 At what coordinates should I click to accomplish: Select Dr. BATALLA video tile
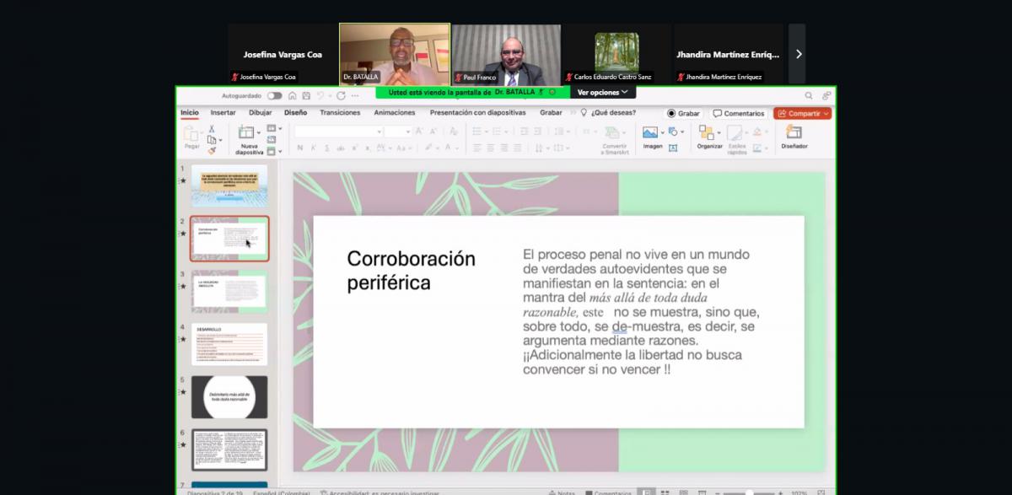395,54
